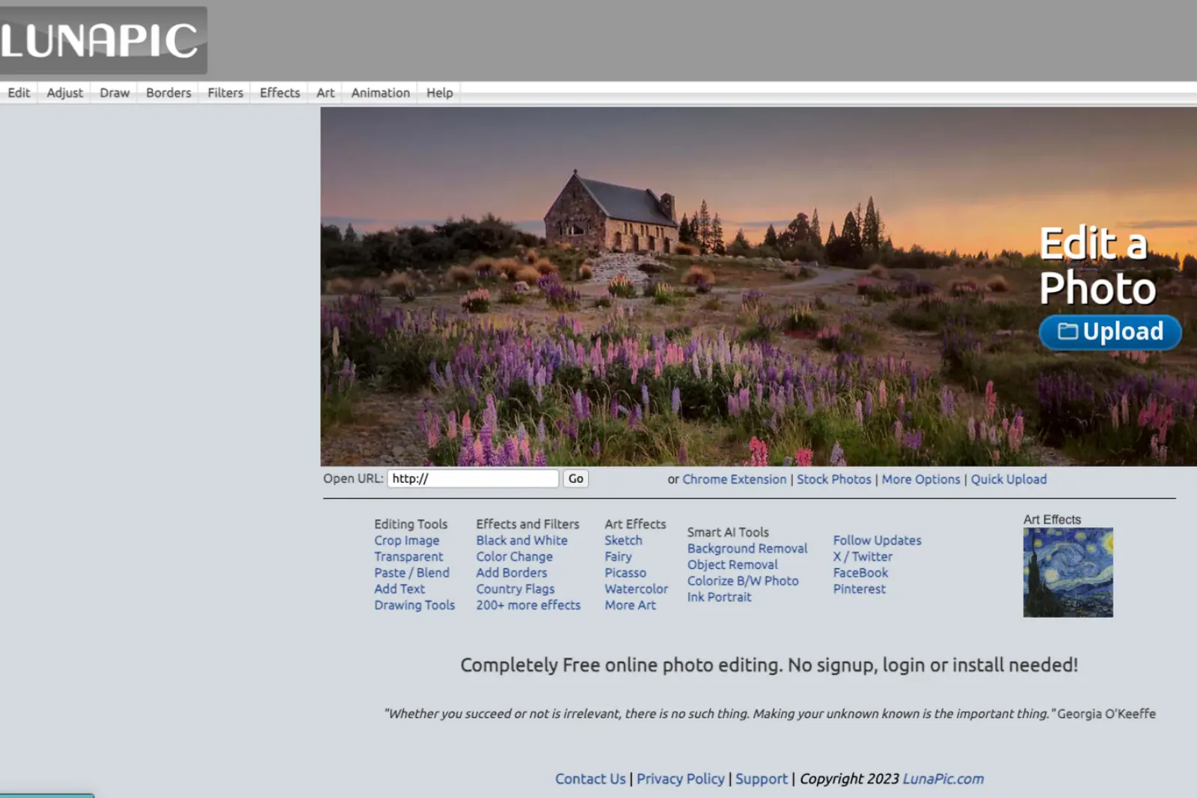Click the 'Editing Tools' column heading
1197x798 pixels.
point(411,524)
